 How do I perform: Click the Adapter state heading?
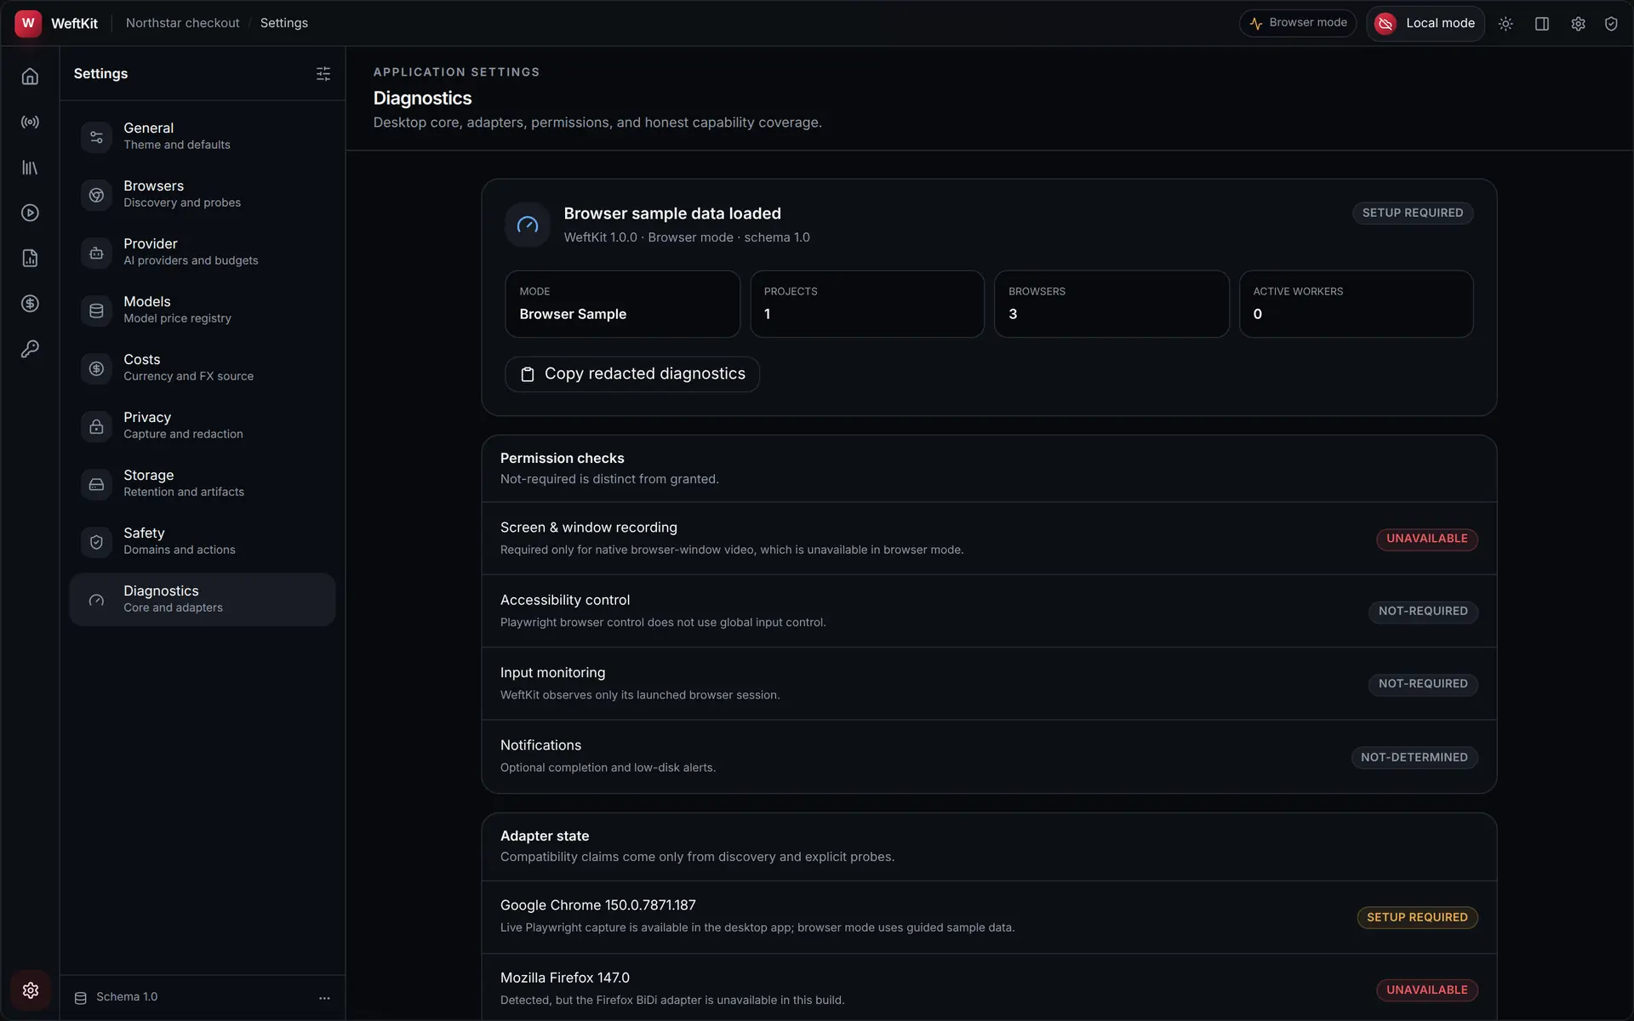pos(545,836)
